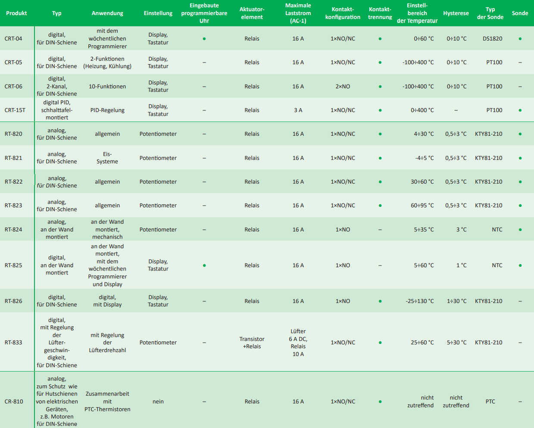
Task: Select the 10-Funktionen cell
Action: 107,87
